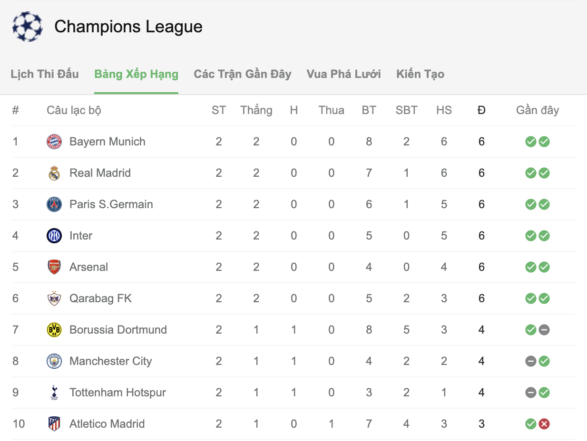Screen dimensions: 587x441
Task: Click the Arsenal club crest
Action: pyautogui.click(x=54, y=267)
